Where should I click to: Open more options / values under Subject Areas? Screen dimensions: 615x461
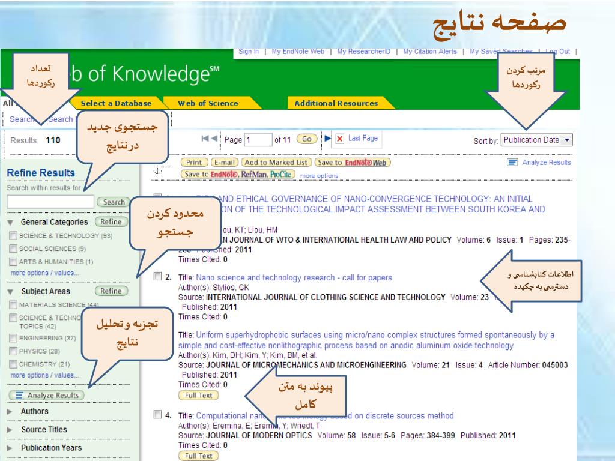click(44, 375)
